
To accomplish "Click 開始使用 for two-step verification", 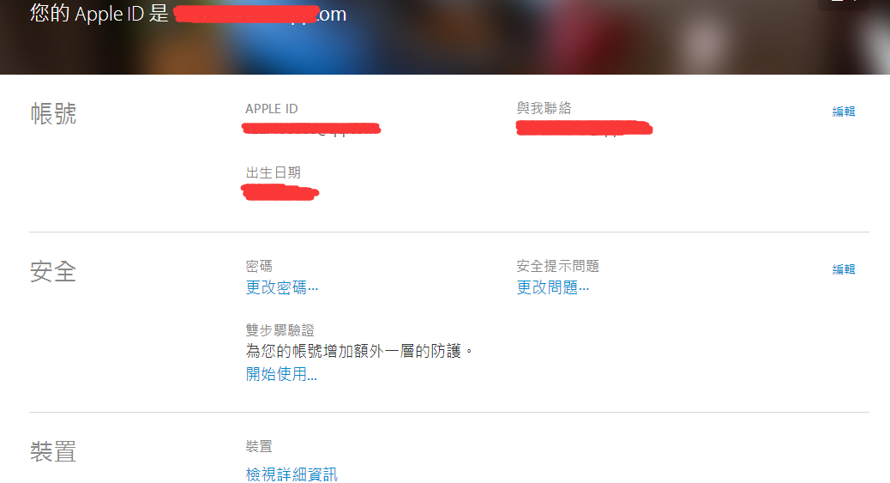I will (x=281, y=374).
